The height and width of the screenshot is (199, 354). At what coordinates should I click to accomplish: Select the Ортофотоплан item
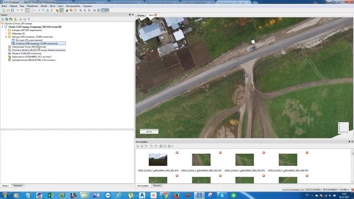click(x=34, y=60)
